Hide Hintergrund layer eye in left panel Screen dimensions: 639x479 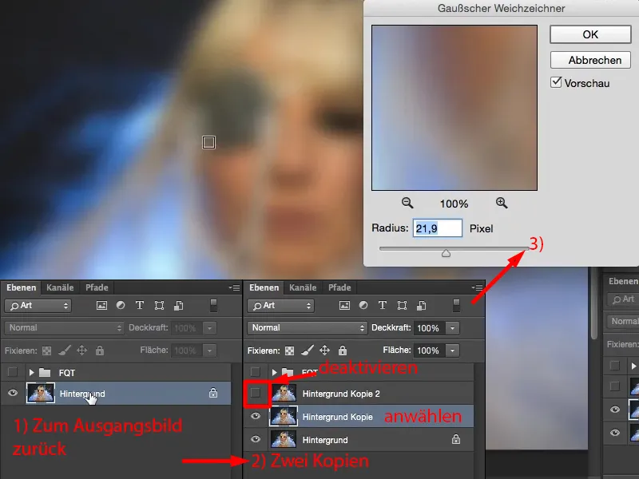pyautogui.click(x=13, y=393)
